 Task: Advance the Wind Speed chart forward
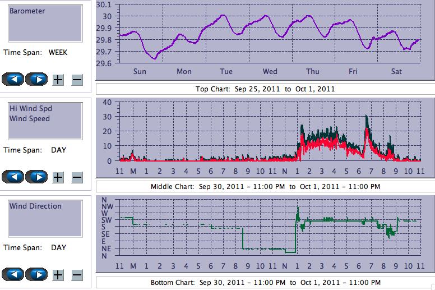[x=36, y=177]
